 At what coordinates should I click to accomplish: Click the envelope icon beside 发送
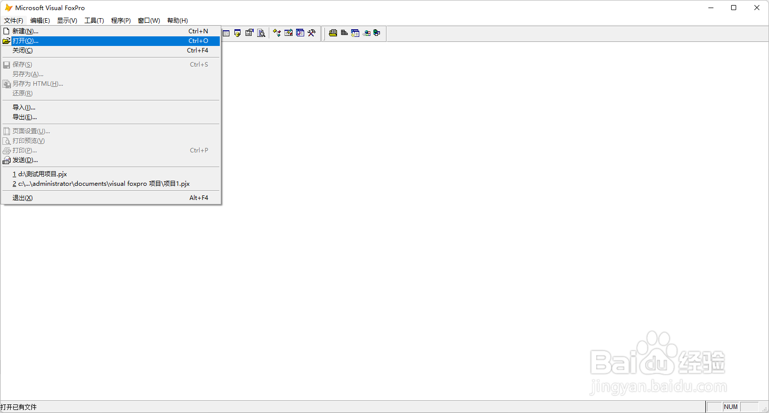[x=7, y=160]
